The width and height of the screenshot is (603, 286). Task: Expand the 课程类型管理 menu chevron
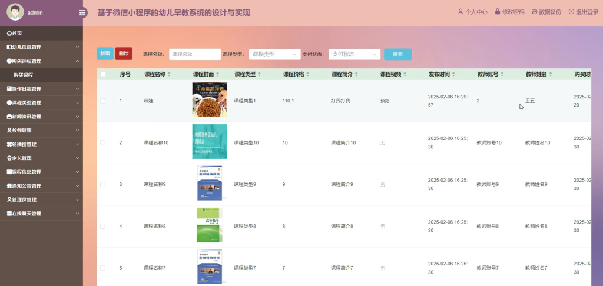(77, 102)
